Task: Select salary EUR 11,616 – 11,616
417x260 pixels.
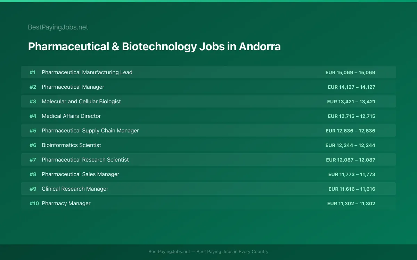Action: pyautogui.click(x=352, y=189)
